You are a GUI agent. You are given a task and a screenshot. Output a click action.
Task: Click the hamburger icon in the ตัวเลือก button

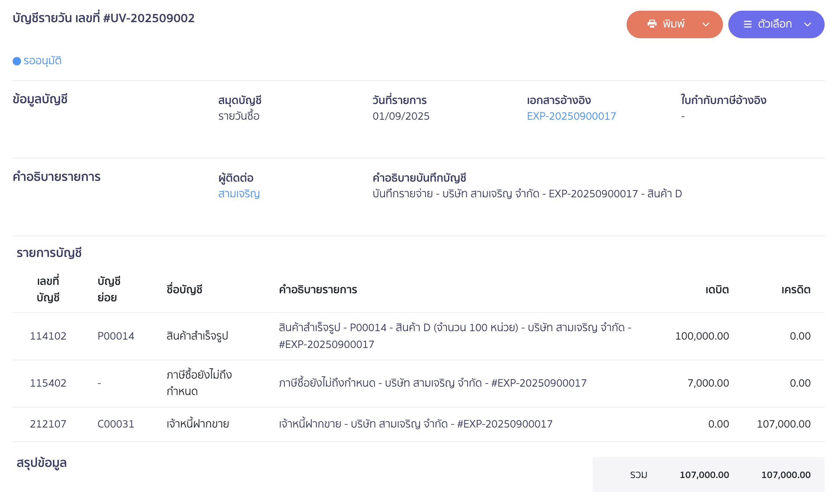(x=747, y=24)
